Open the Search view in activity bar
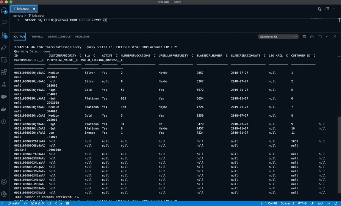The width and height of the screenshot is (341, 206). (4, 22)
